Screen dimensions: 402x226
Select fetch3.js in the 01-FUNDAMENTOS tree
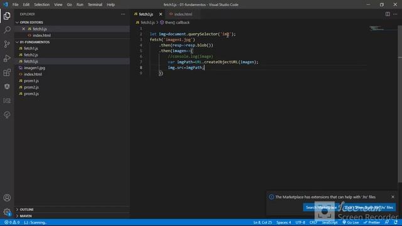tap(31, 62)
